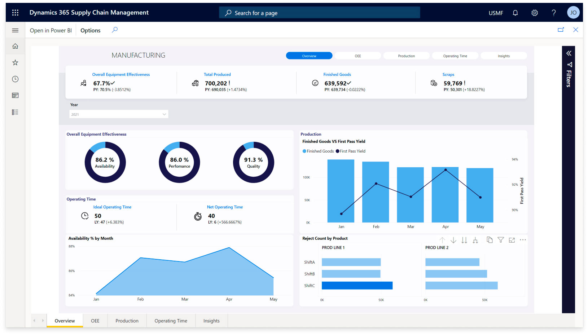Select the highlighted ShiftC bar in PROD LINE 1

point(357,286)
